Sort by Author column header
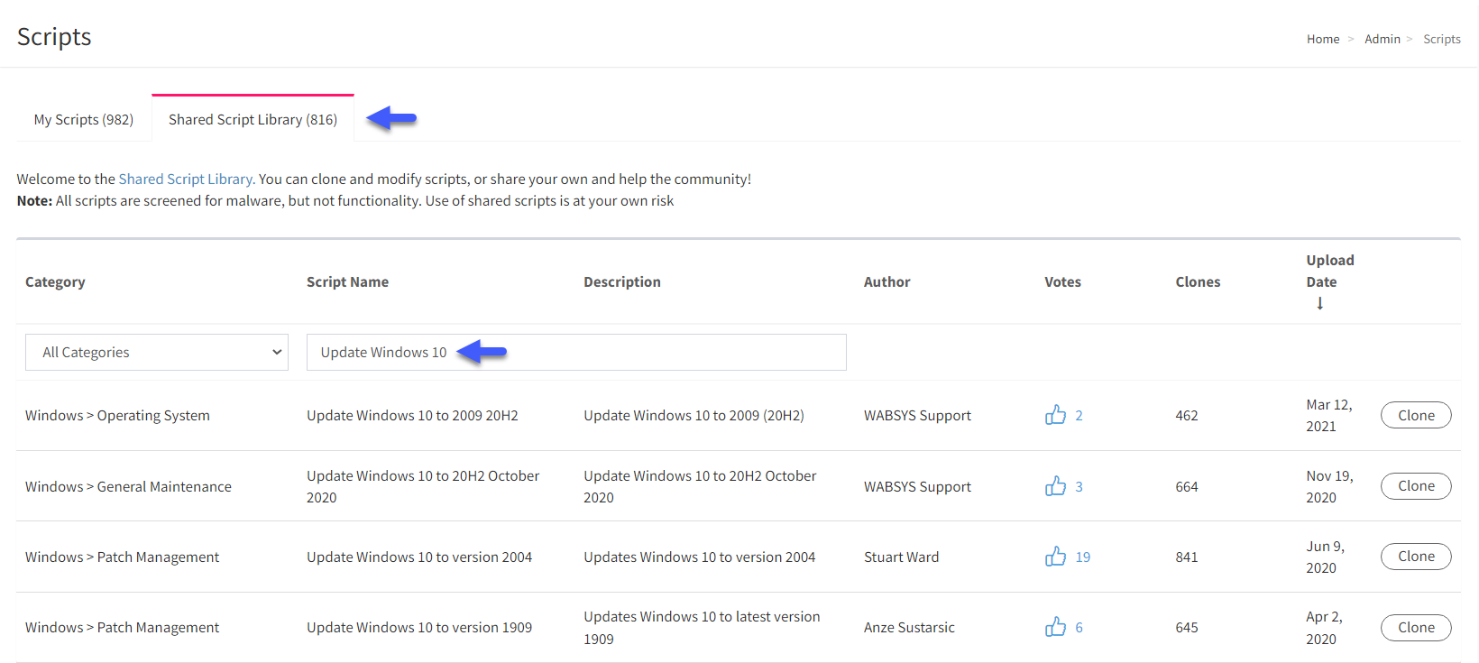 pyautogui.click(x=886, y=281)
